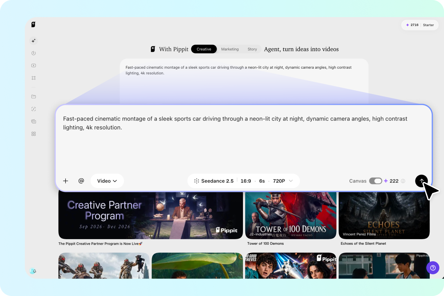Open the video player icon in sidebar
Image resolution: width=444 pixels, height=296 pixels.
(34, 65)
